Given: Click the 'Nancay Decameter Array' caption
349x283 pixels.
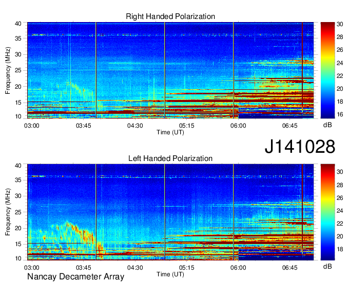Looking at the screenshot, I should (x=75, y=277).
